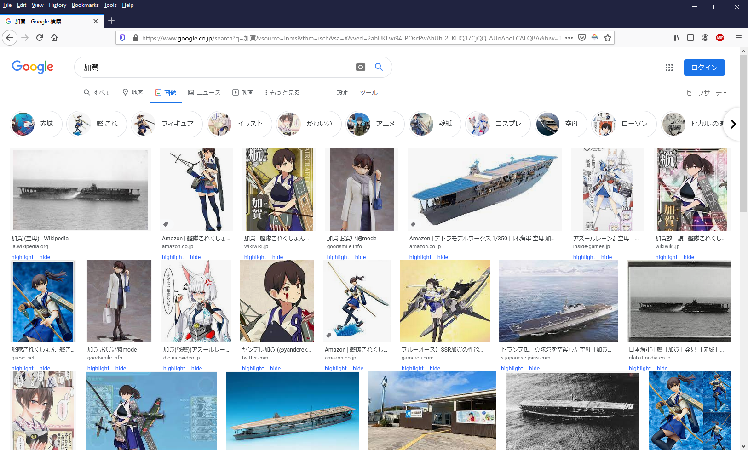748x450 pixels.
Task: Open tracking protection shield icon
Action: tap(122, 38)
